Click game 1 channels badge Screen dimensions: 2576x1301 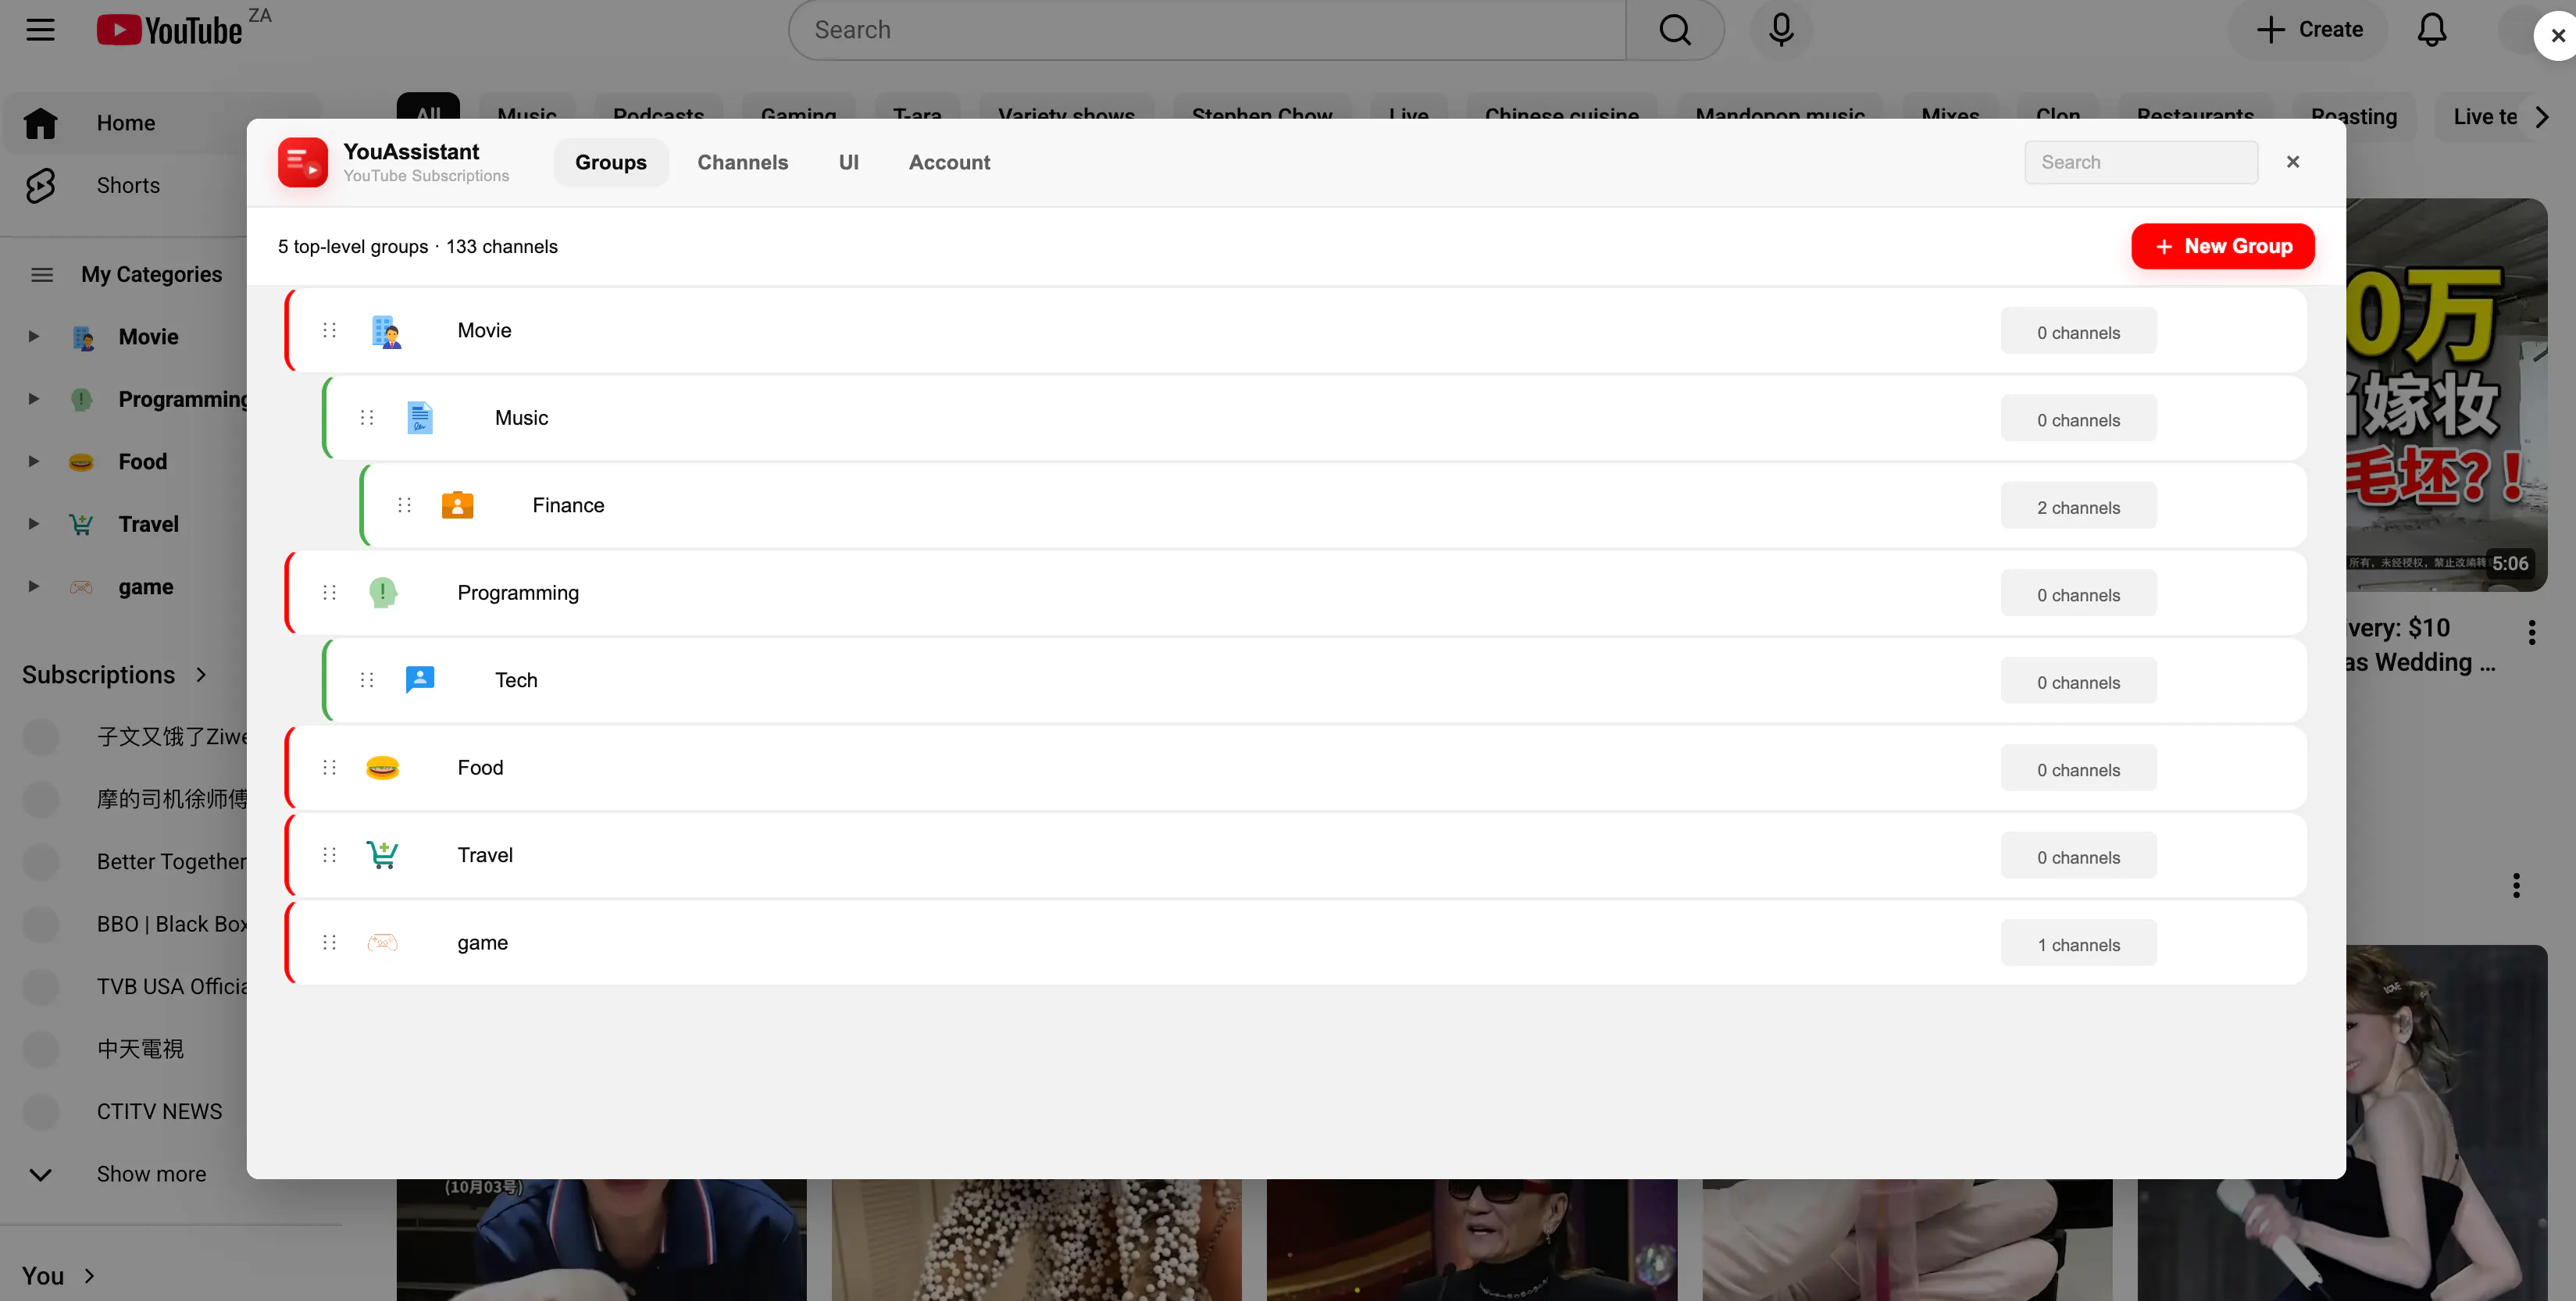tap(2078, 945)
